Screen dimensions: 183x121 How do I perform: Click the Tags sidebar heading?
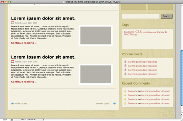point(125,25)
